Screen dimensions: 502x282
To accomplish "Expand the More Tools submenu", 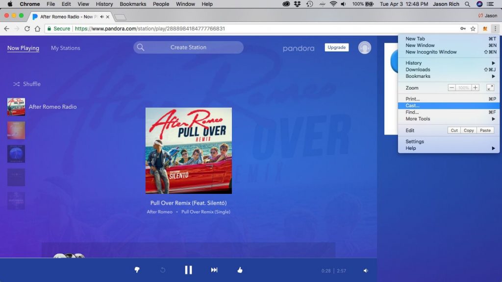I will click(449, 118).
